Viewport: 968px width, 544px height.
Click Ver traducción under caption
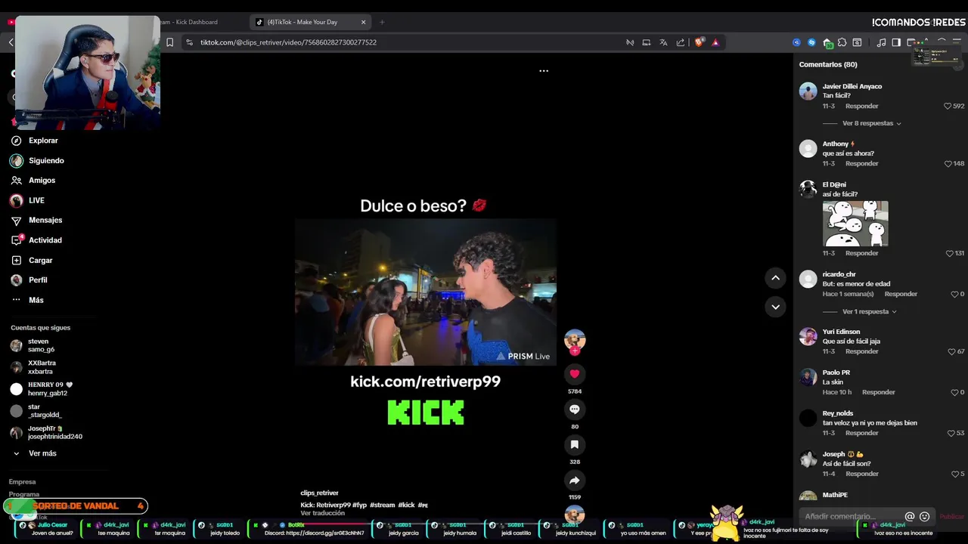click(x=323, y=513)
